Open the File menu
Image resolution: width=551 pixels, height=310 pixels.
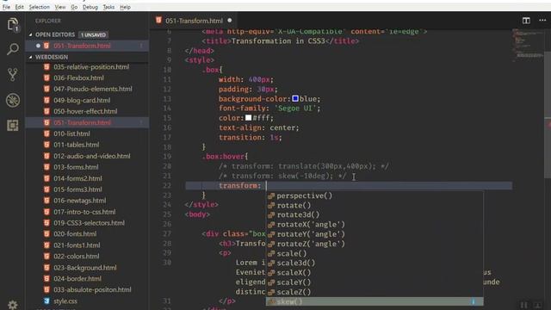(x=6, y=7)
